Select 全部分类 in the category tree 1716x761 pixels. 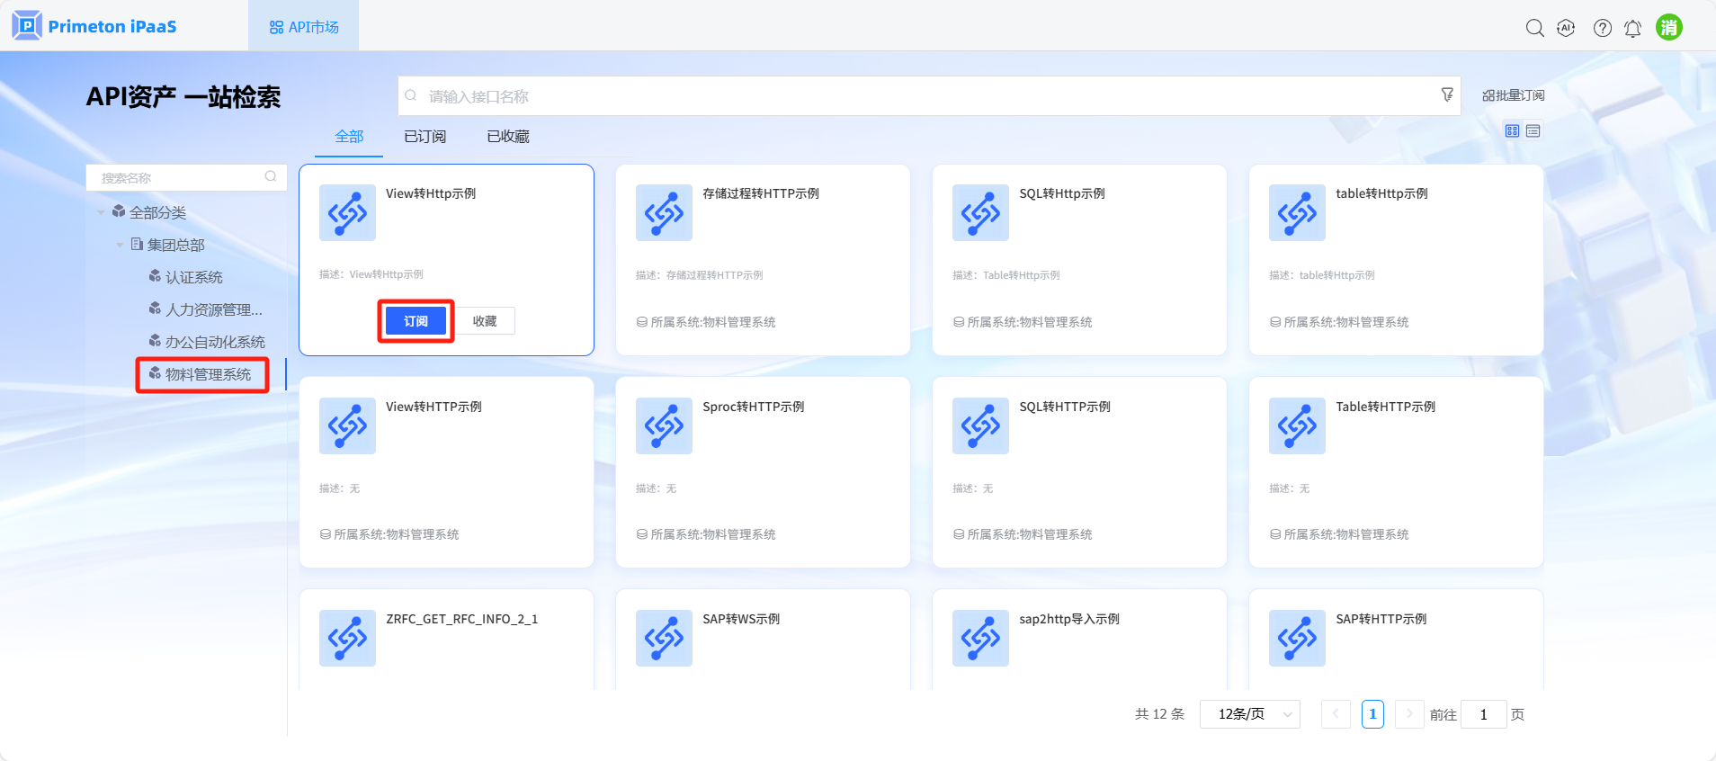tap(157, 212)
